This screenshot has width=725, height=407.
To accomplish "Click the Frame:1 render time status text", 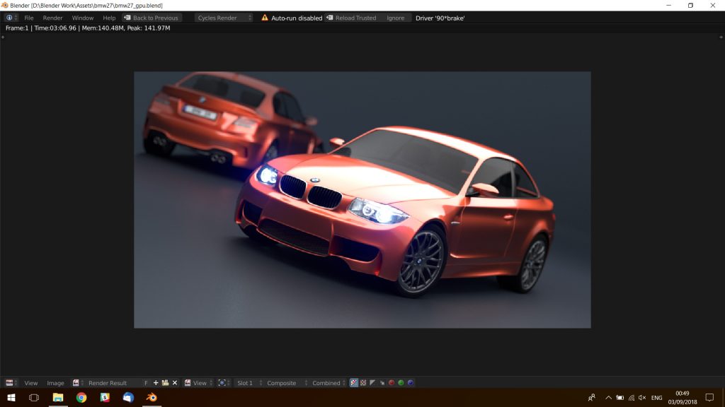I will tap(88, 28).
